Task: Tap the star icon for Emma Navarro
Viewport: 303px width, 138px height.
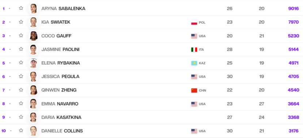Action: click(x=21, y=103)
